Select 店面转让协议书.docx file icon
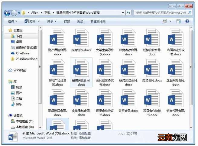Image resolution: width=198 pixels, height=146 pixels. (176, 38)
